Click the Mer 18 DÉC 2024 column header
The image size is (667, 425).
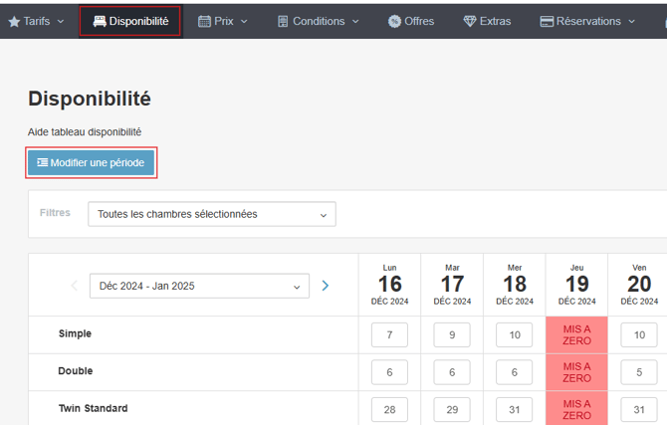pos(515,285)
